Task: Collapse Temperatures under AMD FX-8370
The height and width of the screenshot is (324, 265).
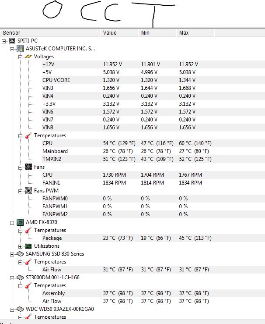Action: click(x=21, y=231)
